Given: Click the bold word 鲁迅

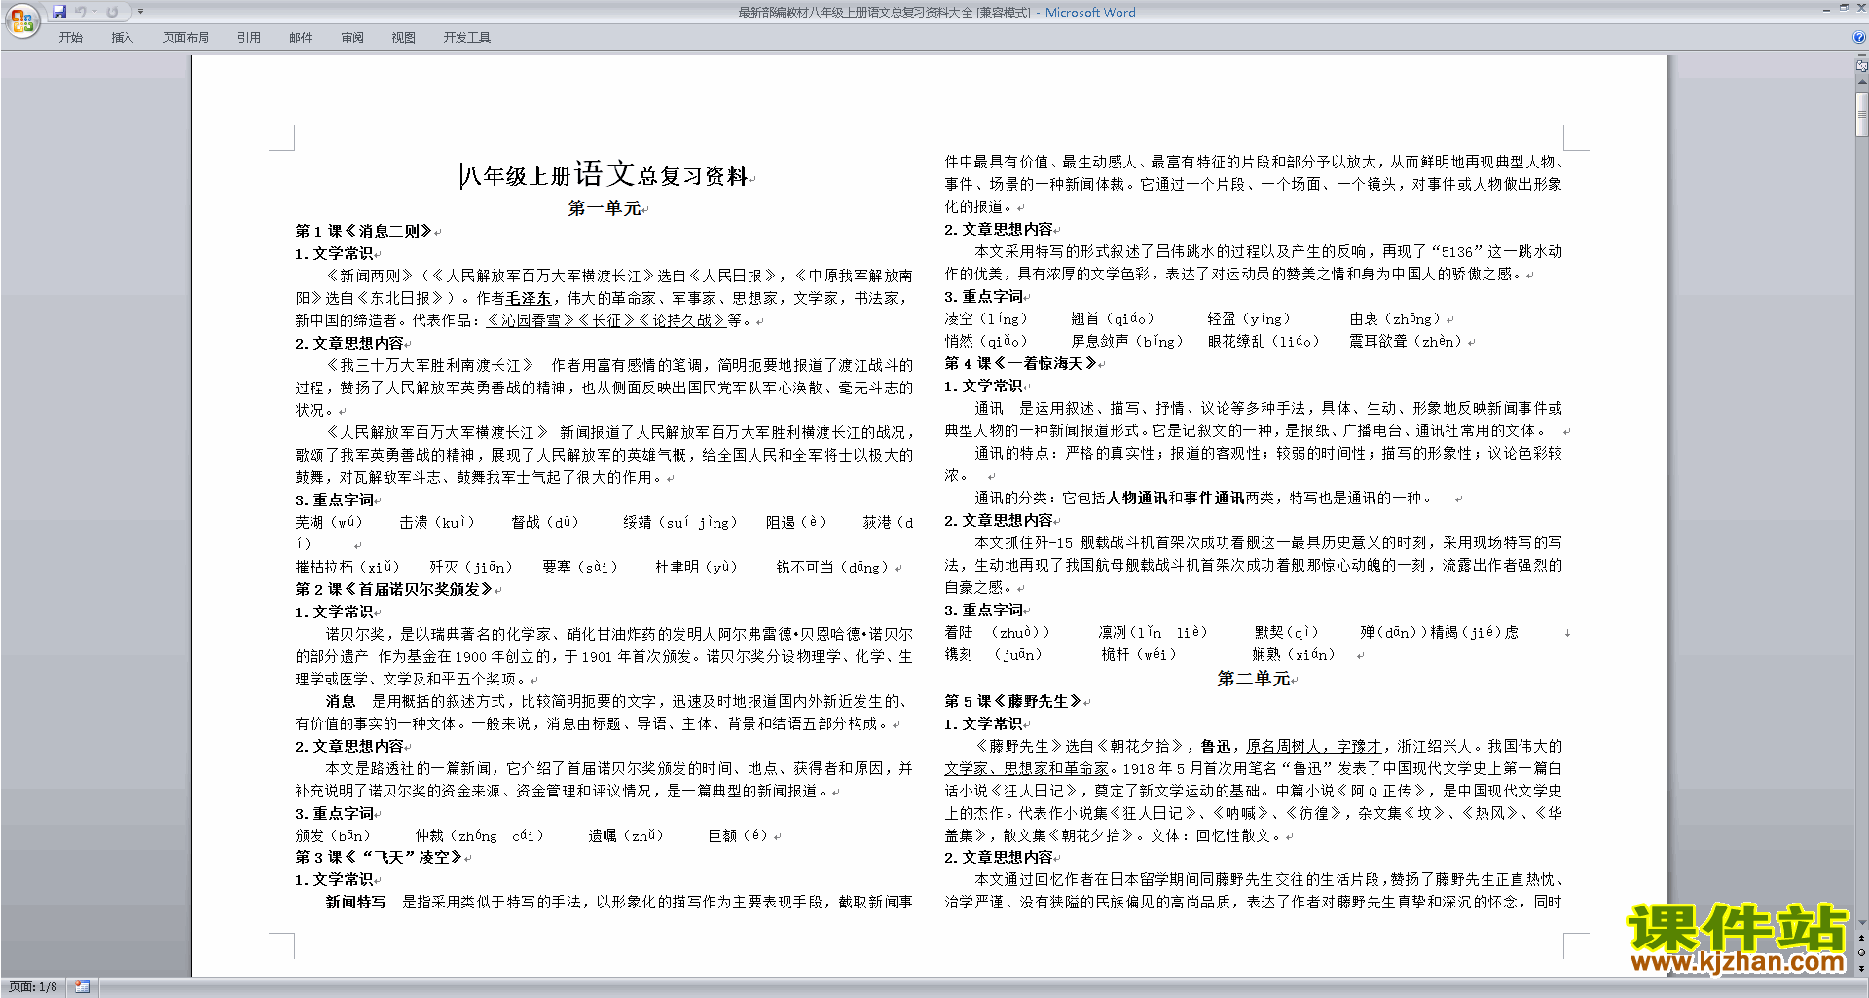Looking at the screenshot, I should tap(1216, 746).
